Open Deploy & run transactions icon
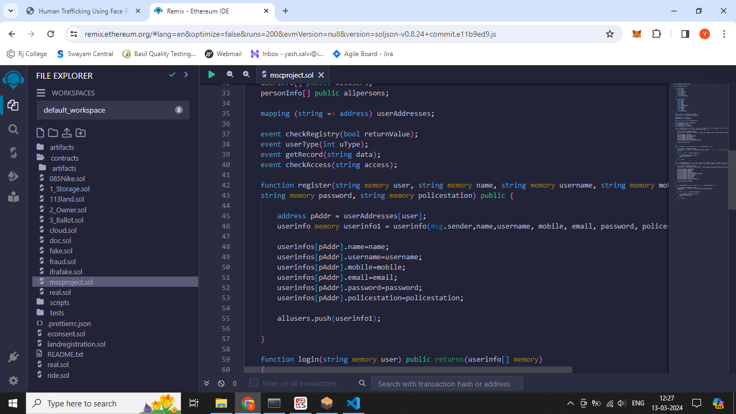736x414 pixels. (13, 176)
